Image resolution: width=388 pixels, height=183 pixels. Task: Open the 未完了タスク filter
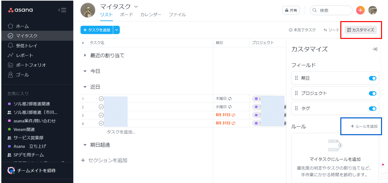pos(302,30)
